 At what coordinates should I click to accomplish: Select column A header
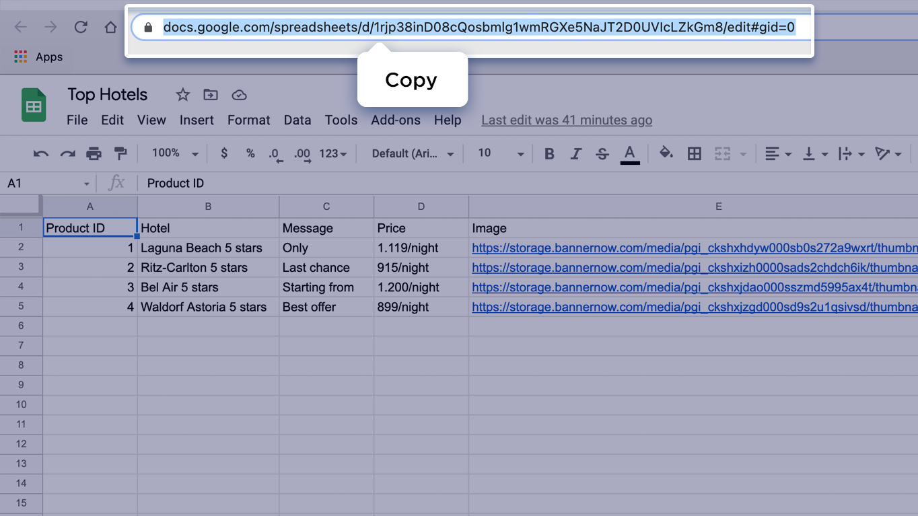(90, 207)
